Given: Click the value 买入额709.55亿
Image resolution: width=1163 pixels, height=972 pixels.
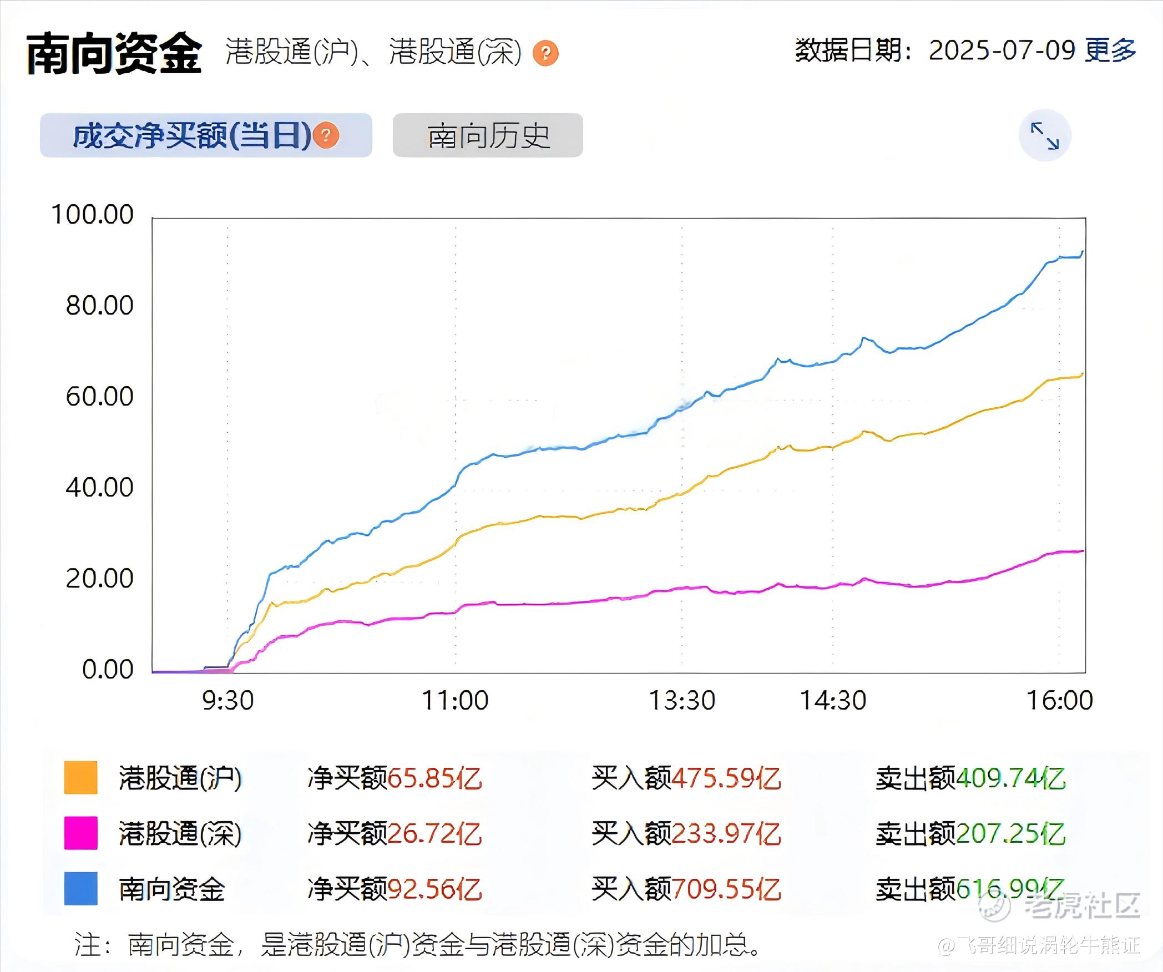Looking at the screenshot, I should (x=686, y=889).
